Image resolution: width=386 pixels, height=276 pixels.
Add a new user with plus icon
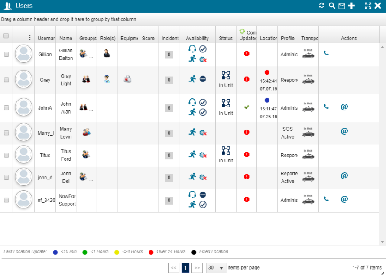352,6
